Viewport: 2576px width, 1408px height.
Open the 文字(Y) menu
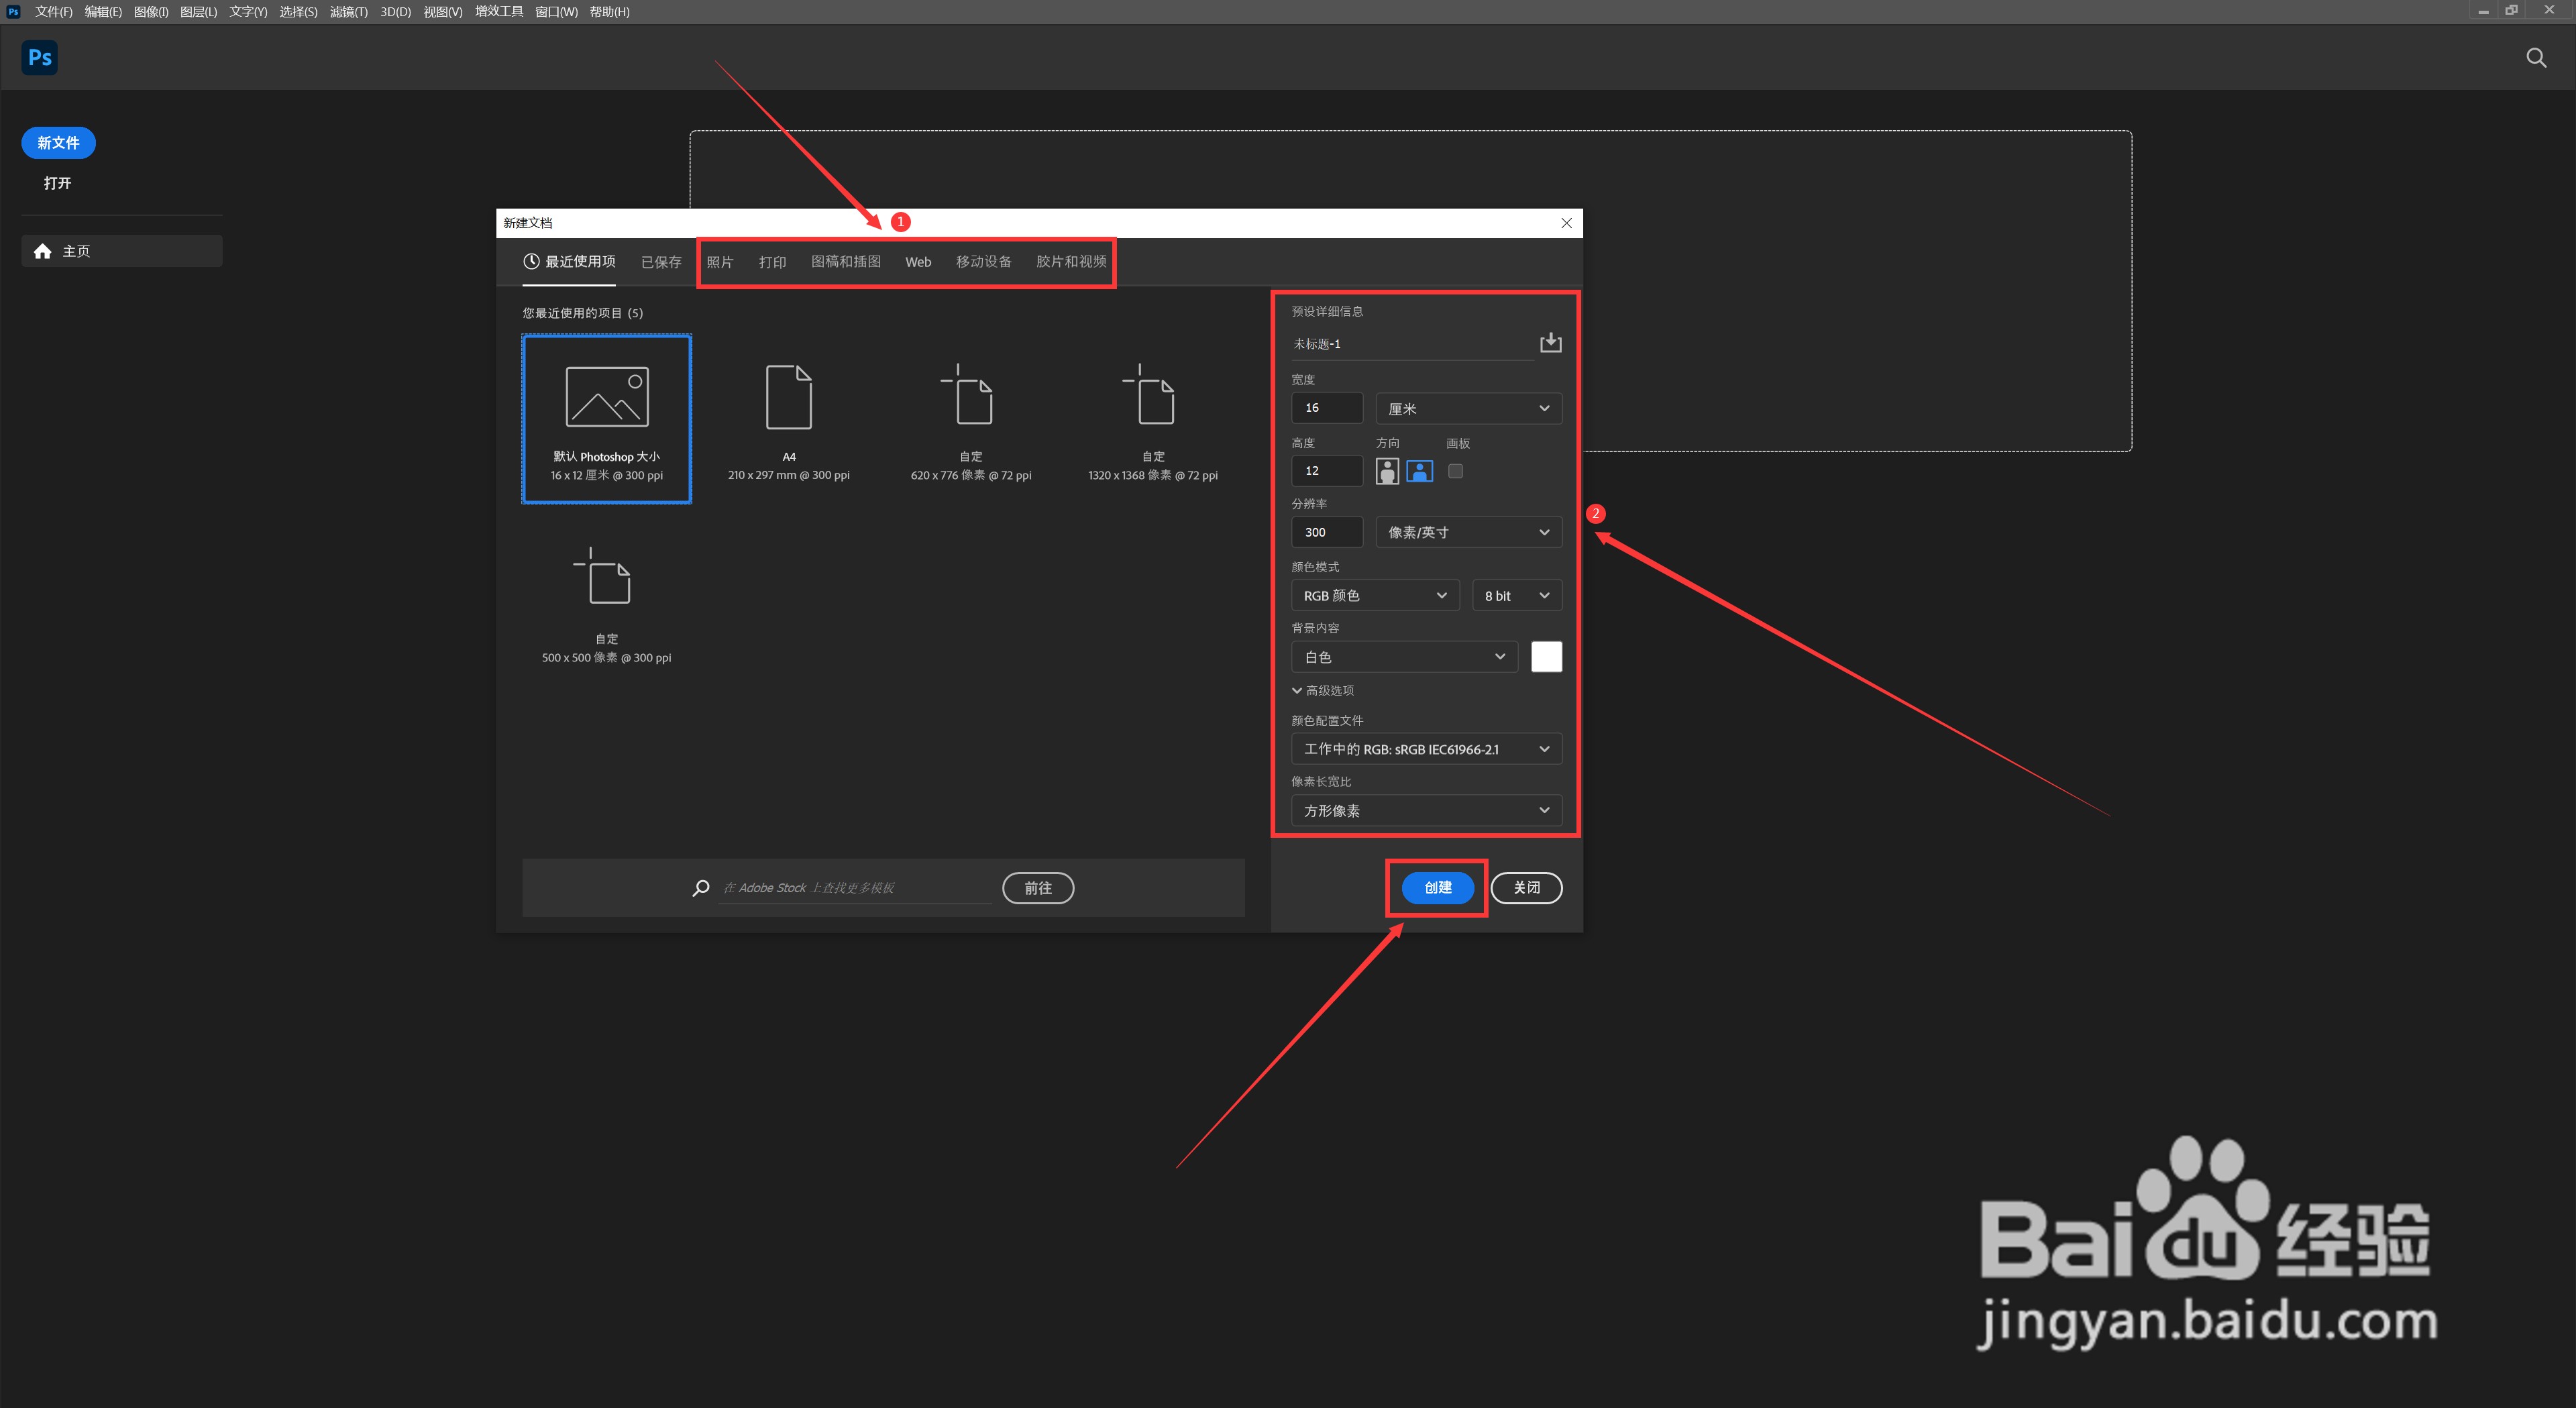point(248,12)
